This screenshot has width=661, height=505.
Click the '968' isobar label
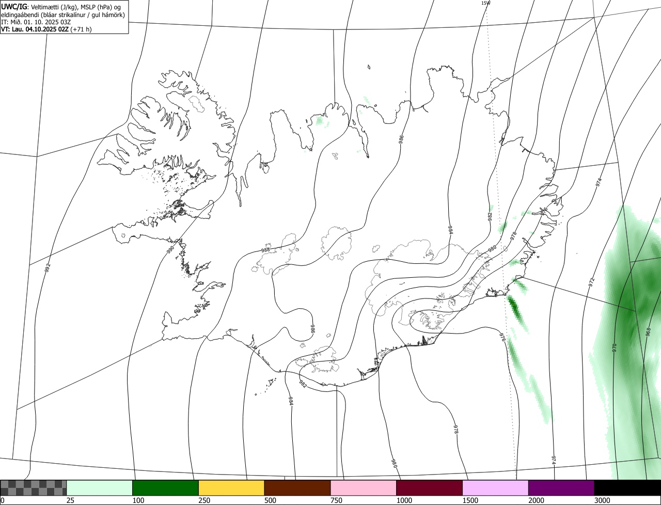(649, 332)
